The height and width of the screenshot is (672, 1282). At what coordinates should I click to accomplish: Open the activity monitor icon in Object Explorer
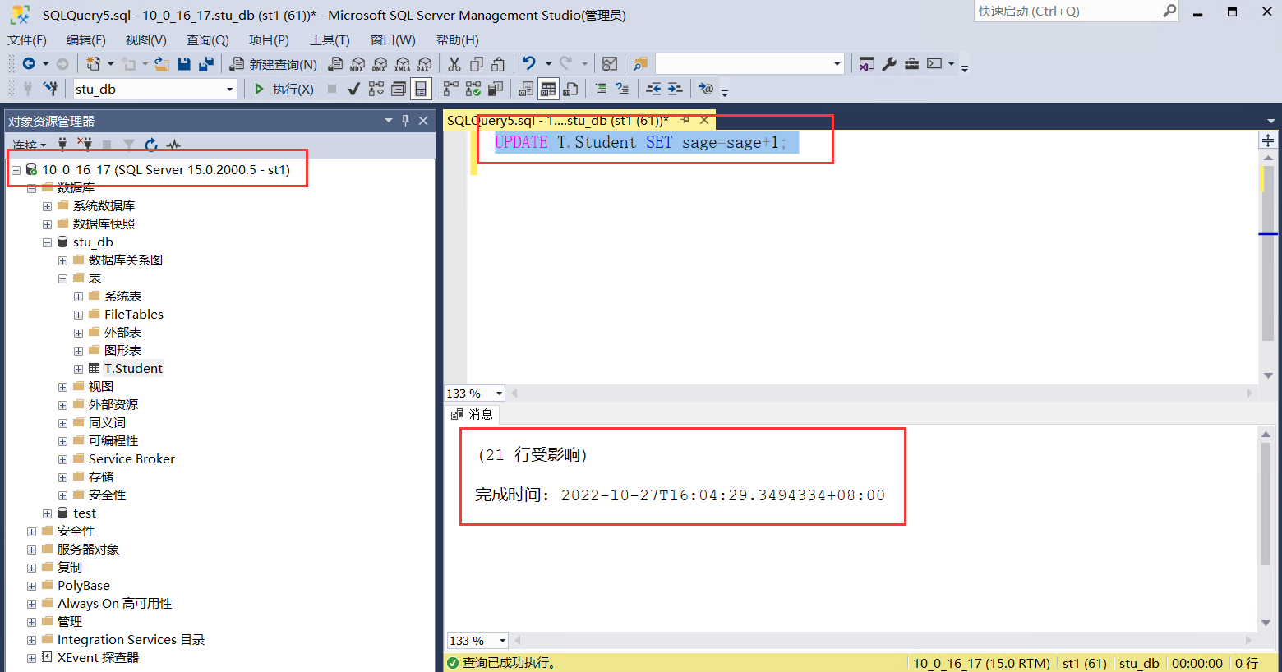(173, 145)
